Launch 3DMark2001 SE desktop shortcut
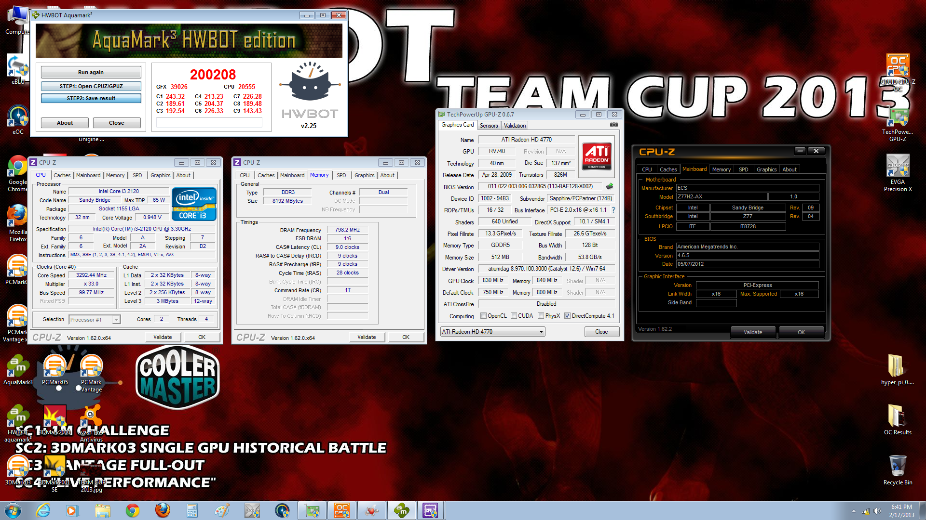Viewport: 926px width, 520px height. [x=54, y=473]
